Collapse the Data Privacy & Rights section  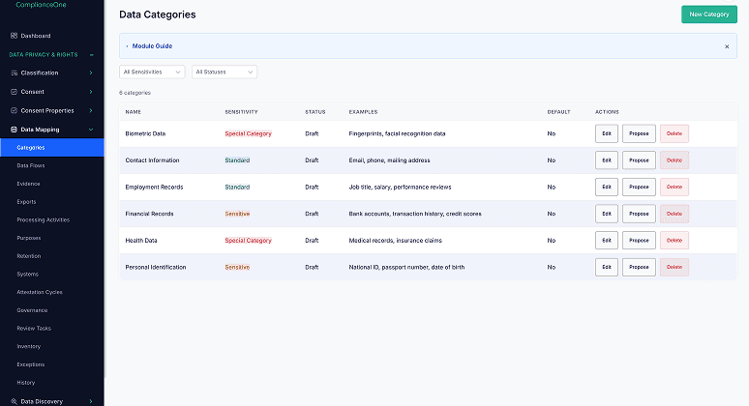[x=91, y=55]
